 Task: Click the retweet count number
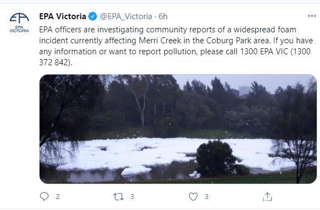point(133,197)
